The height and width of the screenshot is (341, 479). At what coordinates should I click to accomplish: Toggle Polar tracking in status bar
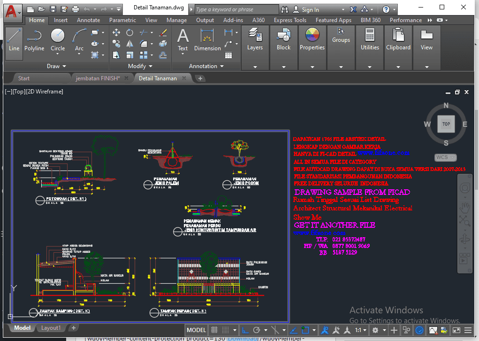257,330
